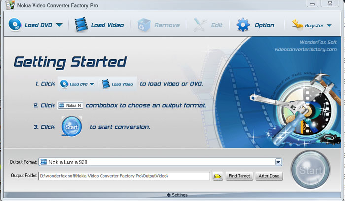Open the Load DVD dropdown arrow
345x201 pixels.
coord(59,25)
